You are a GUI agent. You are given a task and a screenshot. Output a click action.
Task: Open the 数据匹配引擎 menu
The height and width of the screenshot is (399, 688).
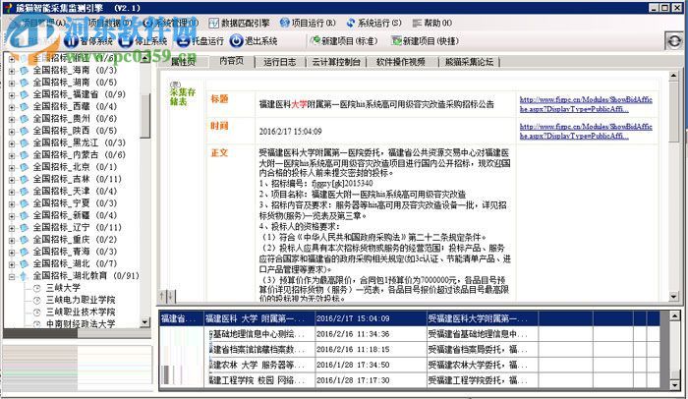[239, 23]
